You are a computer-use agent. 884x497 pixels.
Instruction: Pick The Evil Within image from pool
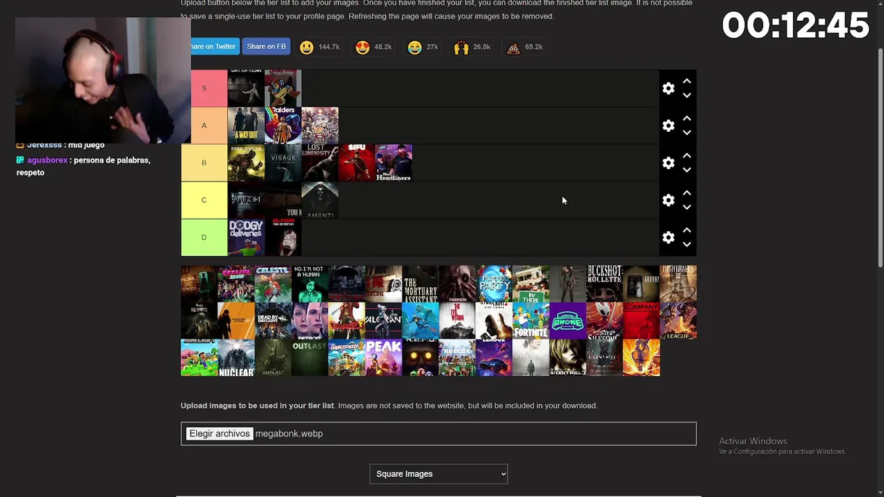[457, 321]
